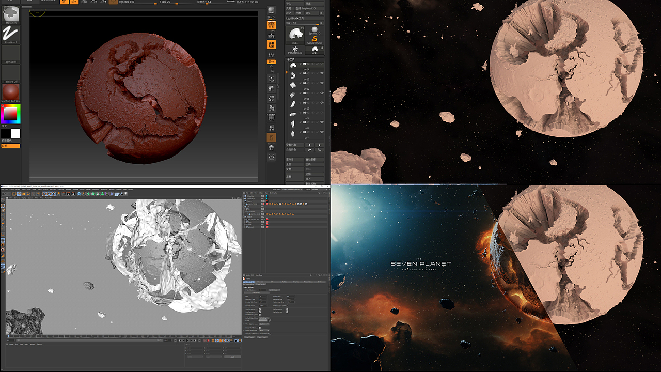Toggle the orange Qvz rotation-axis button
Image resolution: width=661 pixels, height=372 pixels.
click(x=271, y=62)
